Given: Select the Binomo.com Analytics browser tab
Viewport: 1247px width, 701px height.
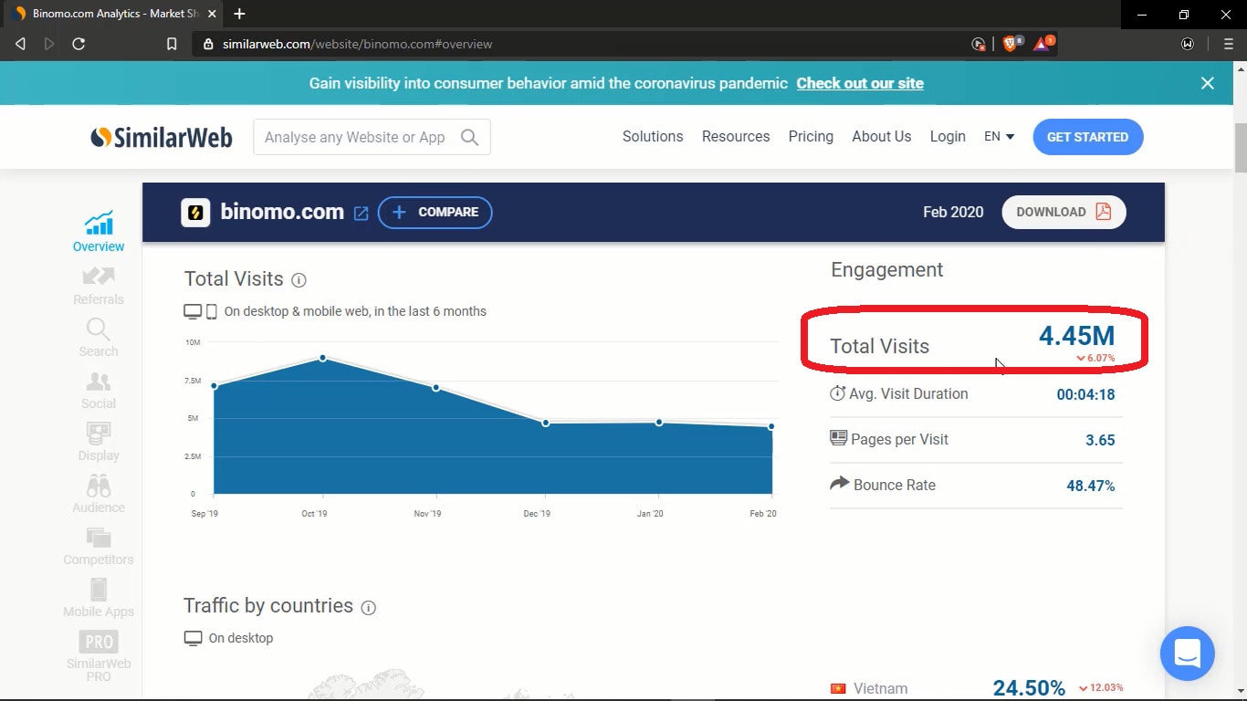Looking at the screenshot, I should [x=115, y=14].
